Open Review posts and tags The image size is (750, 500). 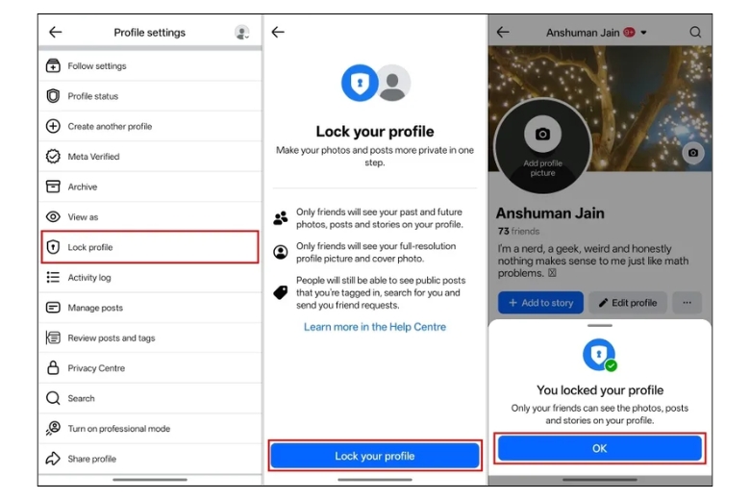click(150, 337)
